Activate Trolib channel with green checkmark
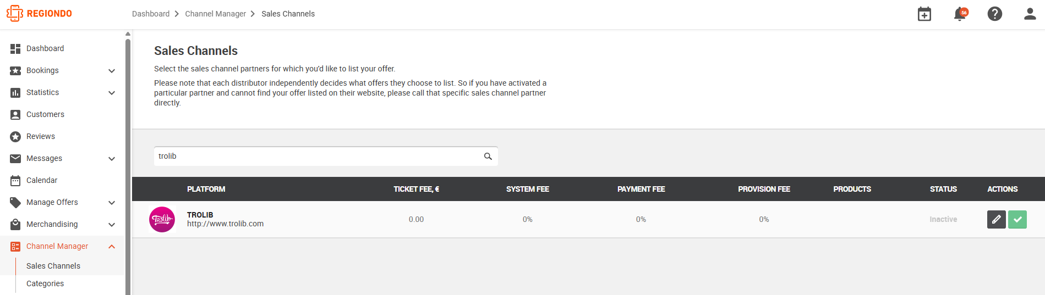 tap(1017, 219)
